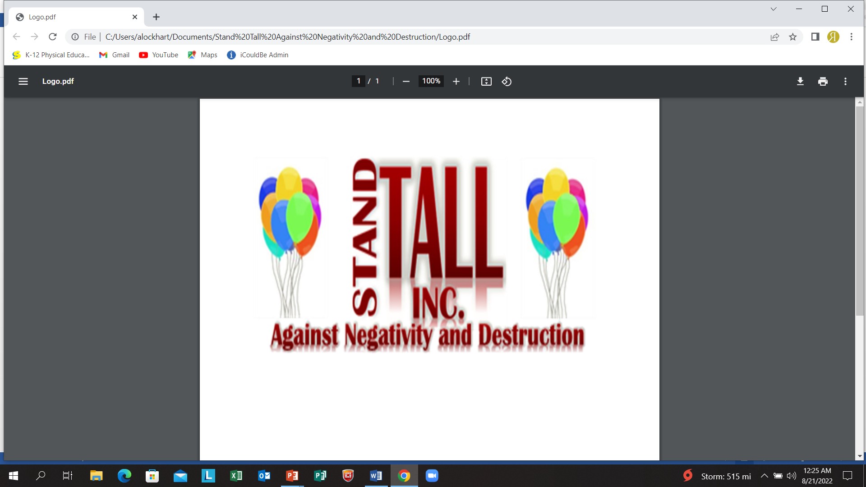Rotate the PDF counterclockwise
The image size is (866, 487).
(507, 81)
